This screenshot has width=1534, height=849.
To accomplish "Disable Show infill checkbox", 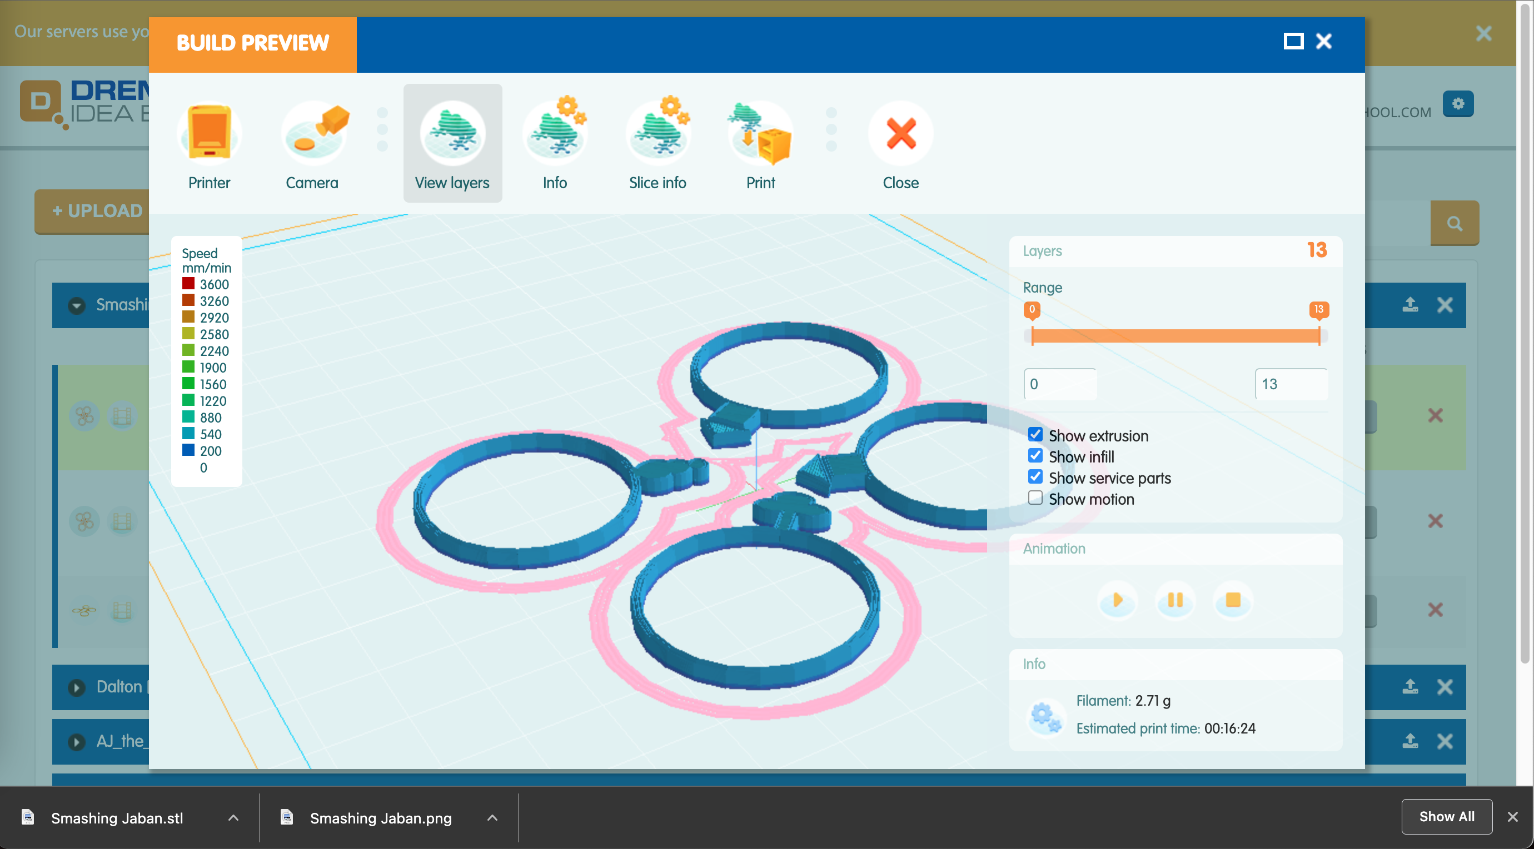I will point(1035,456).
